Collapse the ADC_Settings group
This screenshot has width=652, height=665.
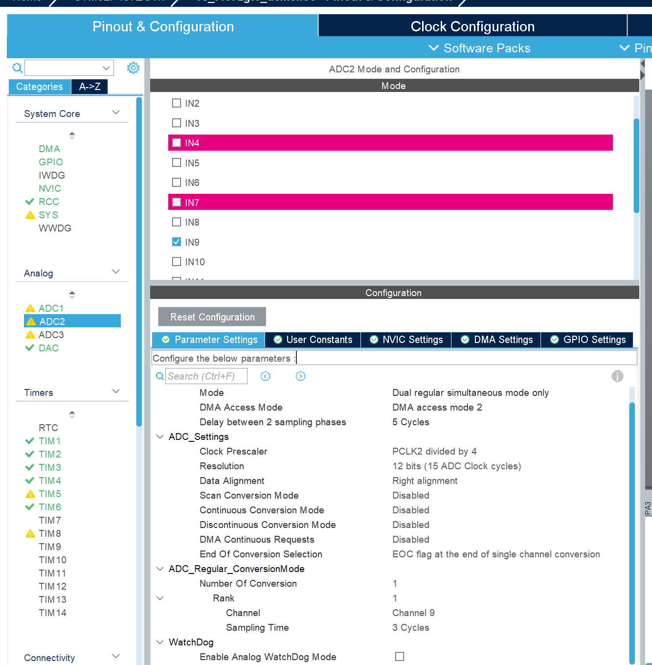point(159,436)
